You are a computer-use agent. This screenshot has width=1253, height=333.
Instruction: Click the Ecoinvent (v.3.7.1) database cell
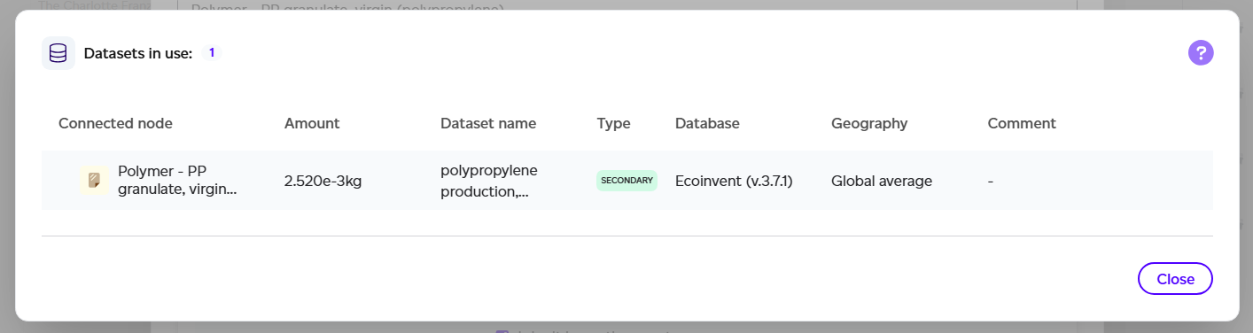click(x=734, y=181)
